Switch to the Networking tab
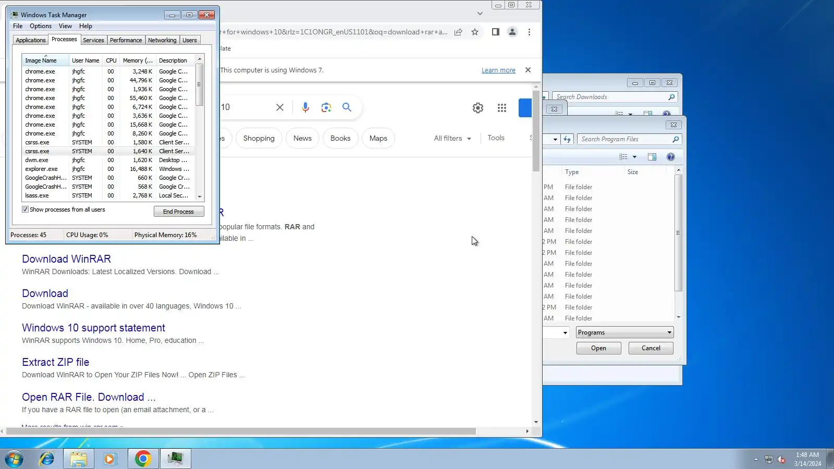Viewport: 834px width, 469px height. [162, 40]
